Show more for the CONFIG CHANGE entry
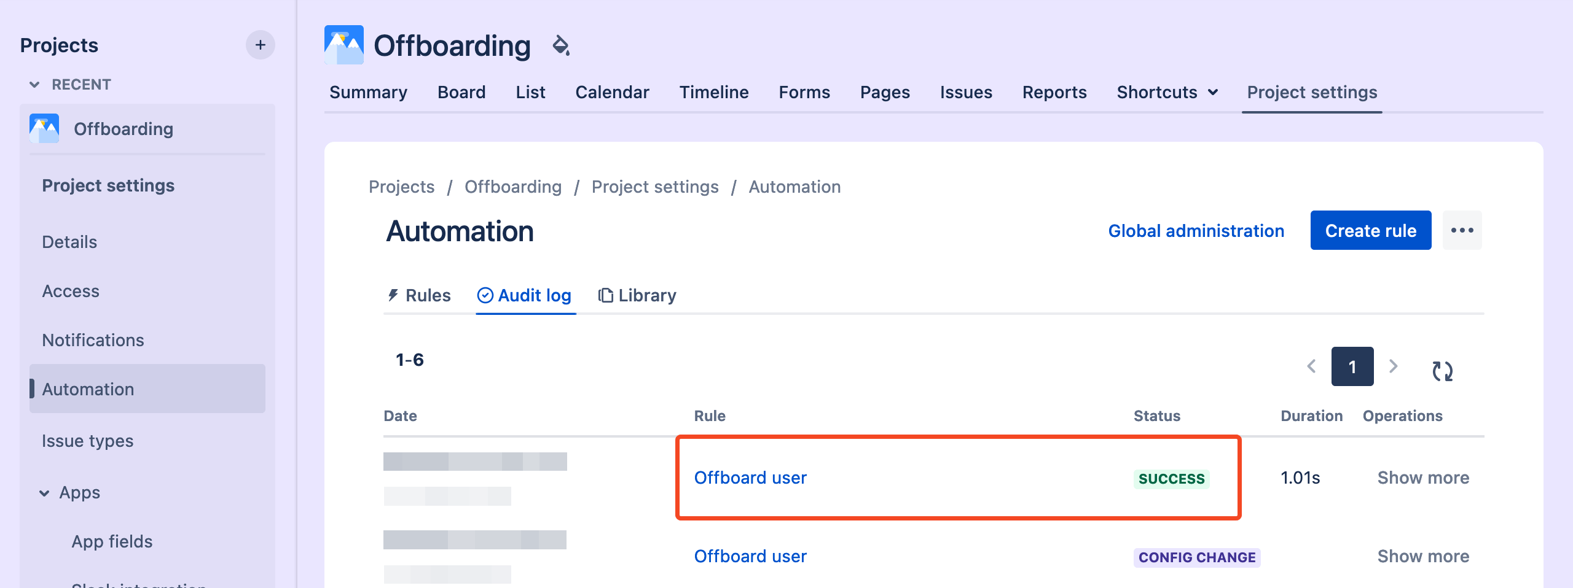The height and width of the screenshot is (588, 1573). coord(1423,556)
